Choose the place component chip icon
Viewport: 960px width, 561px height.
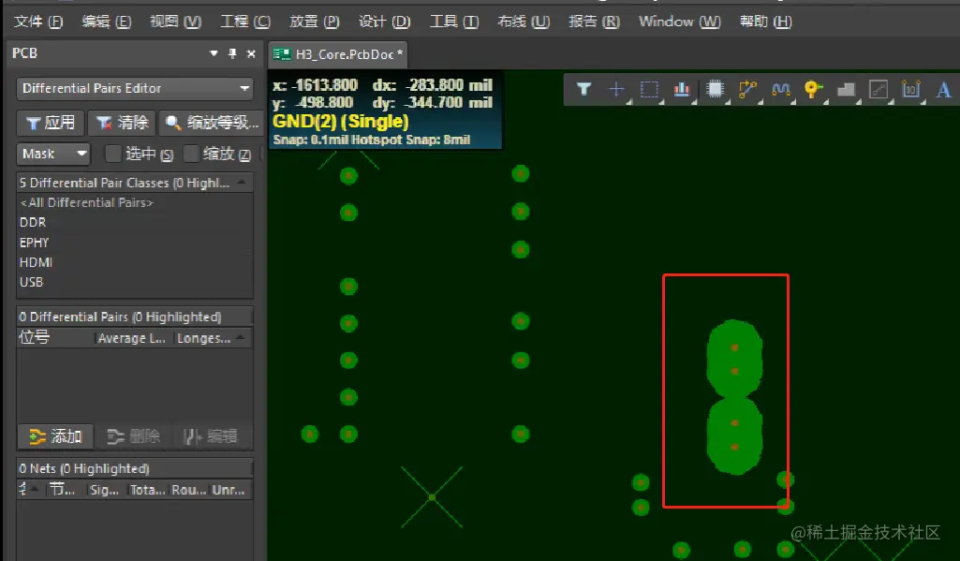[715, 89]
